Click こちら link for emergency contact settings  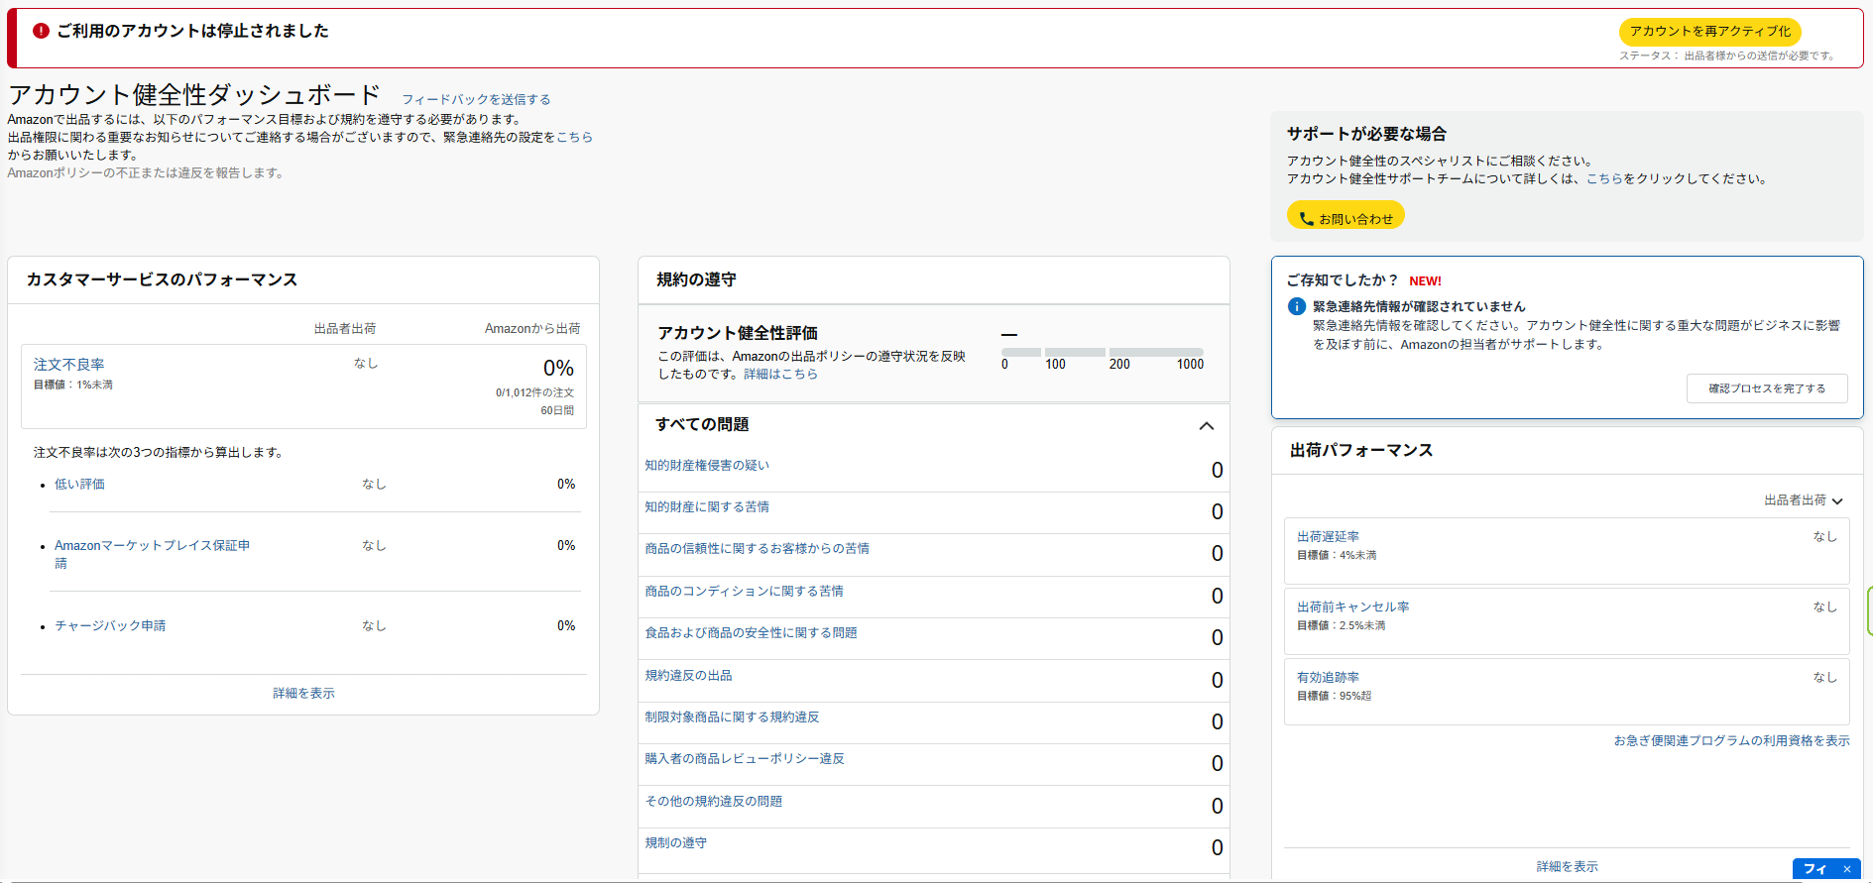point(574,137)
